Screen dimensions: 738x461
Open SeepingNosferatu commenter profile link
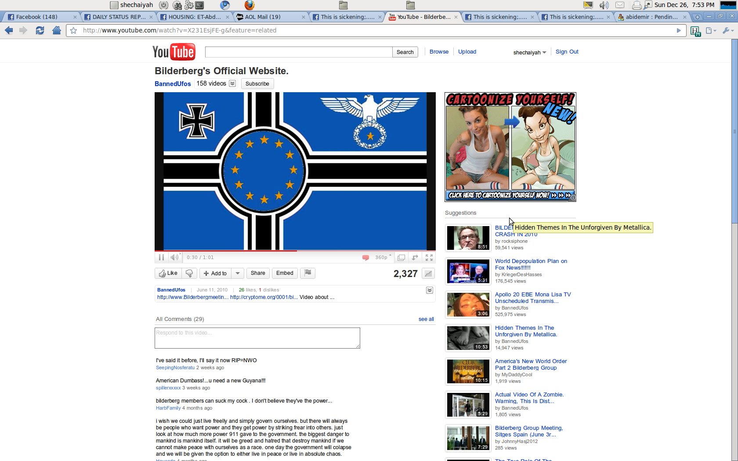175,368
